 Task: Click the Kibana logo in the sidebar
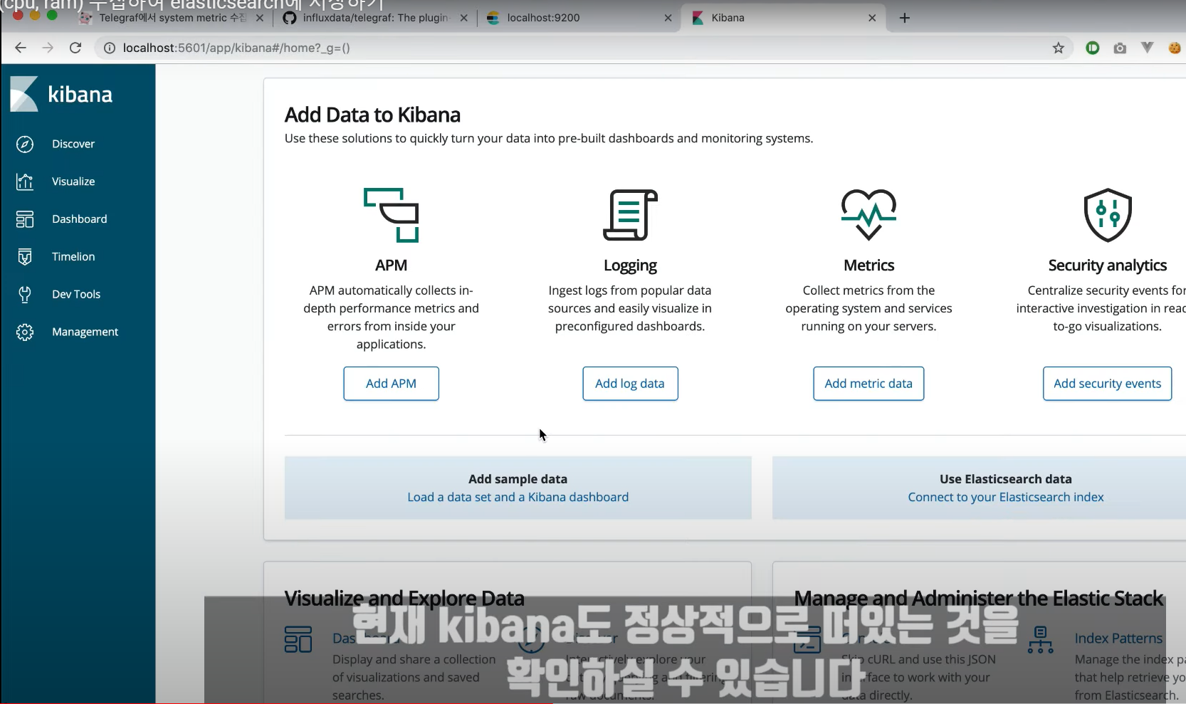click(61, 94)
